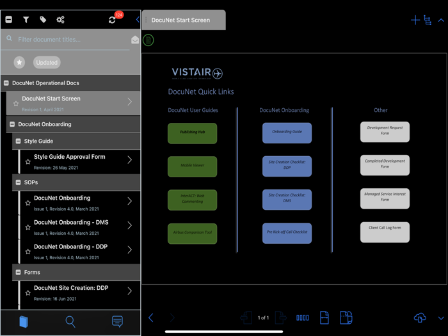Star the Style Guide Approval Form
The image size is (448, 336).
coord(28,162)
